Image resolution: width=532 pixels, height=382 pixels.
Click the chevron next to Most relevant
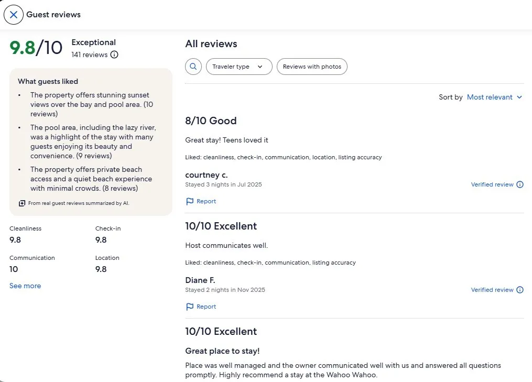[x=519, y=97]
